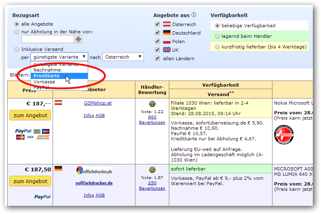Click into the Abholung location text field
This screenshot has width=321, height=214.
pos(47,39)
